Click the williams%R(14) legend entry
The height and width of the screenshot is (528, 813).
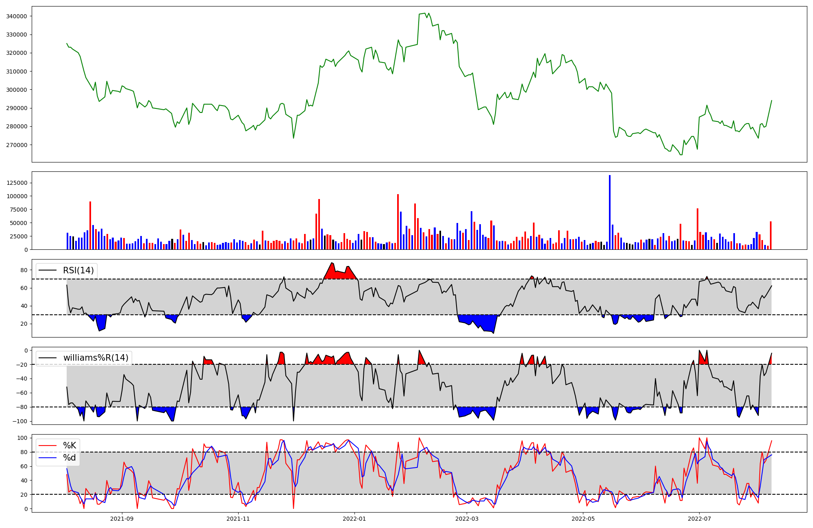point(96,358)
